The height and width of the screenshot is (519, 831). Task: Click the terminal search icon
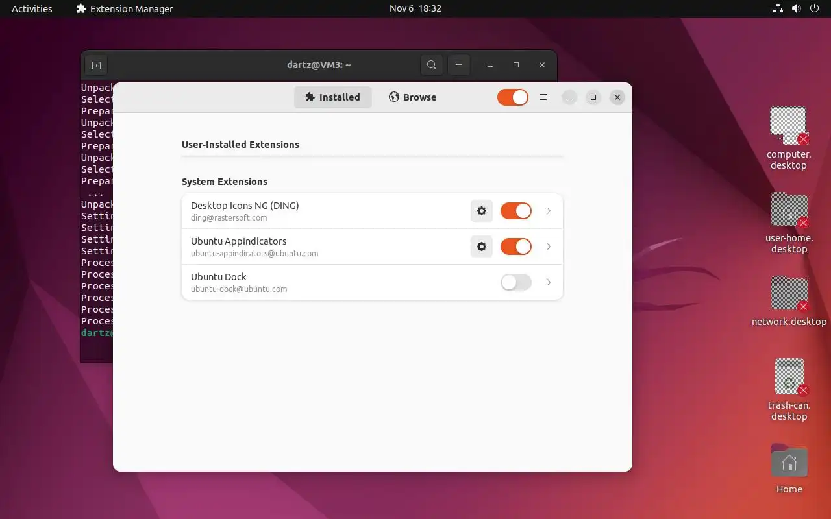click(432, 65)
